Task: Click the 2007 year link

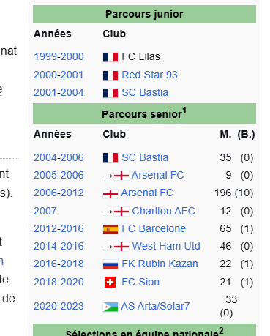Action: [45, 211]
